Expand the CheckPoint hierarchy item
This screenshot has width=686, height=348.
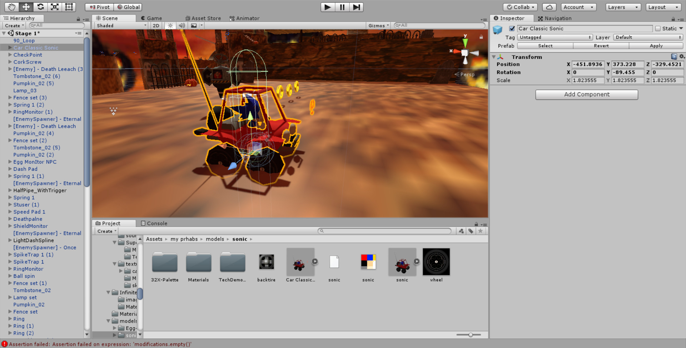[x=10, y=55]
